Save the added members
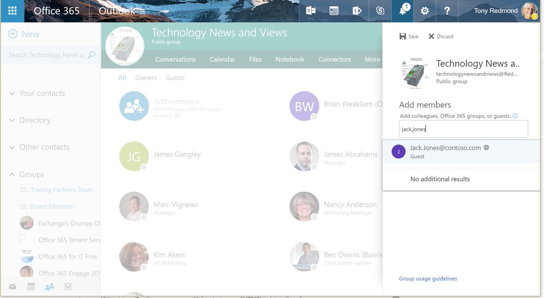This screenshot has height=298, width=544. click(409, 36)
